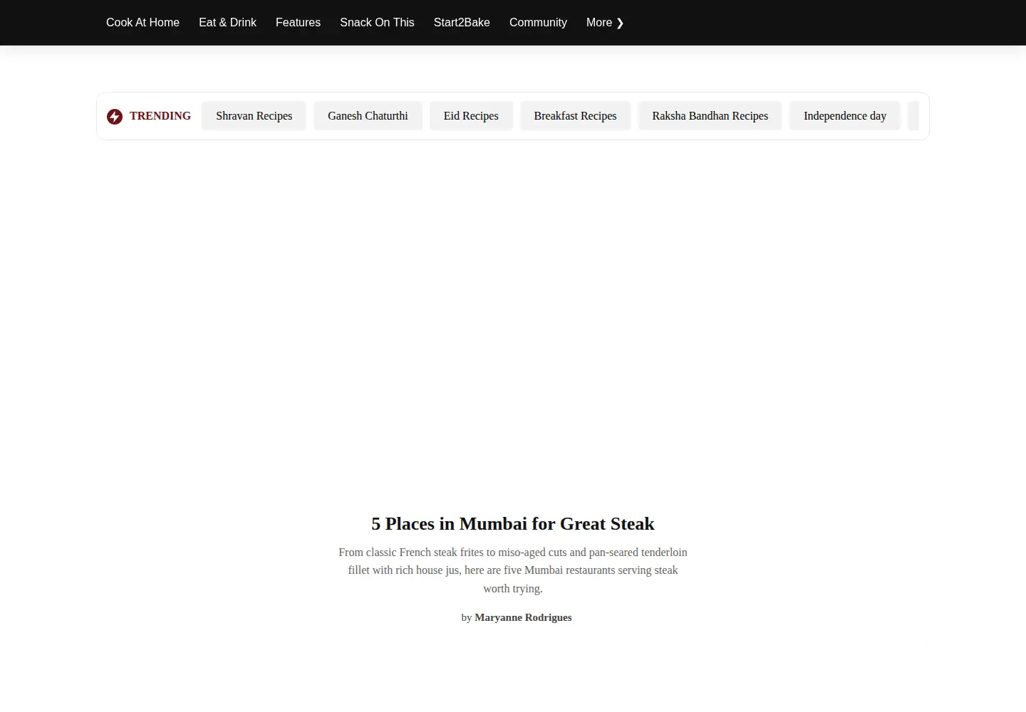1026x712 pixels.
Task: Open the Cook At Home menu
Action: [x=142, y=23]
